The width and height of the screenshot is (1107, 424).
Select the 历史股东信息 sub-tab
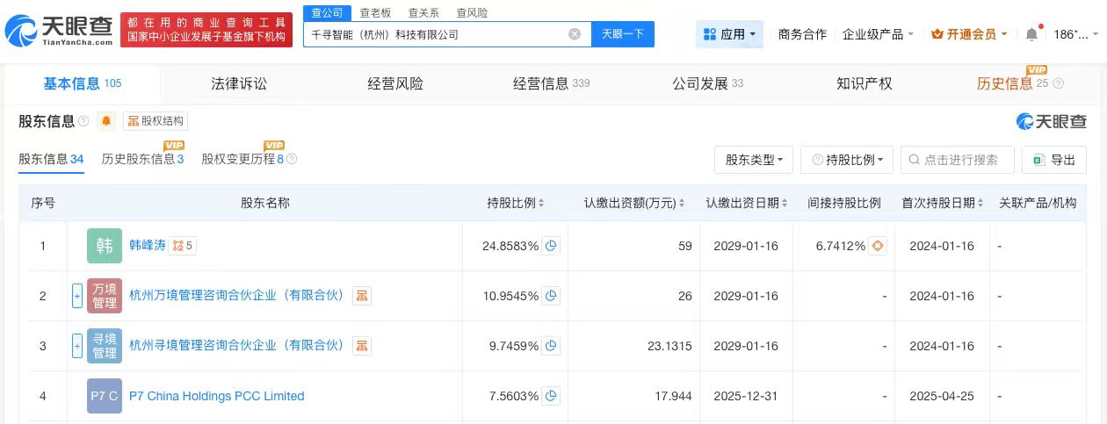pyautogui.click(x=142, y=159)
